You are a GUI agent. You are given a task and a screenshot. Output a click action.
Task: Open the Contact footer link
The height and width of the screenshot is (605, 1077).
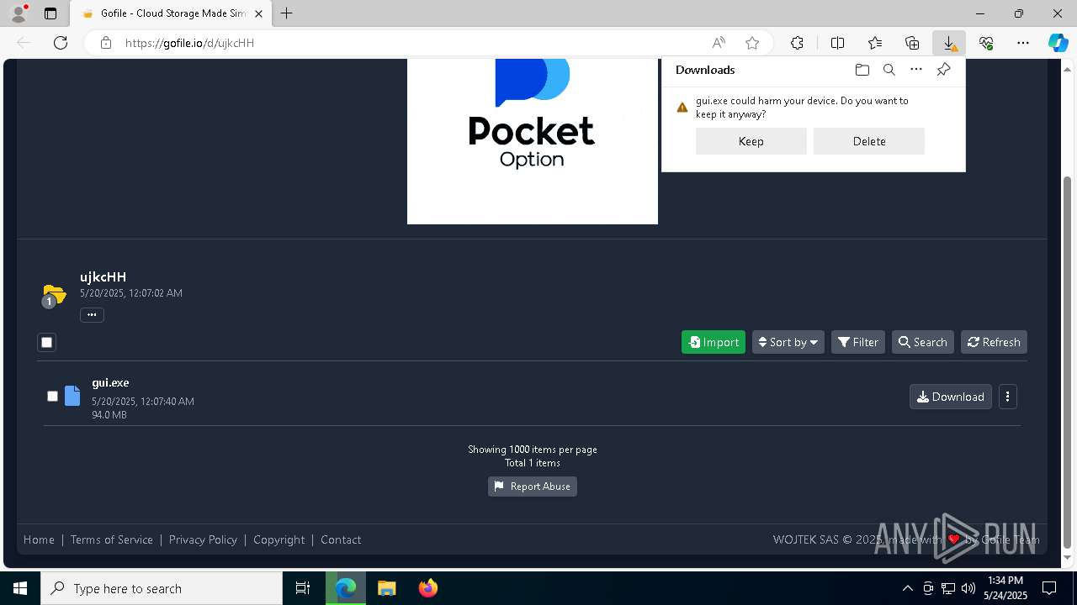click(x=341, y=539)
